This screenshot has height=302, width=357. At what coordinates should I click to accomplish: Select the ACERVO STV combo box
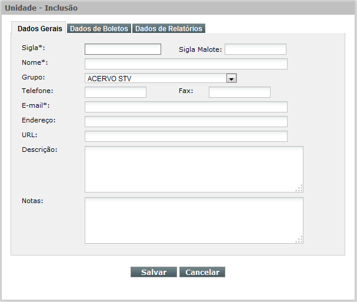pyautogui.click(x=161, y=78)
